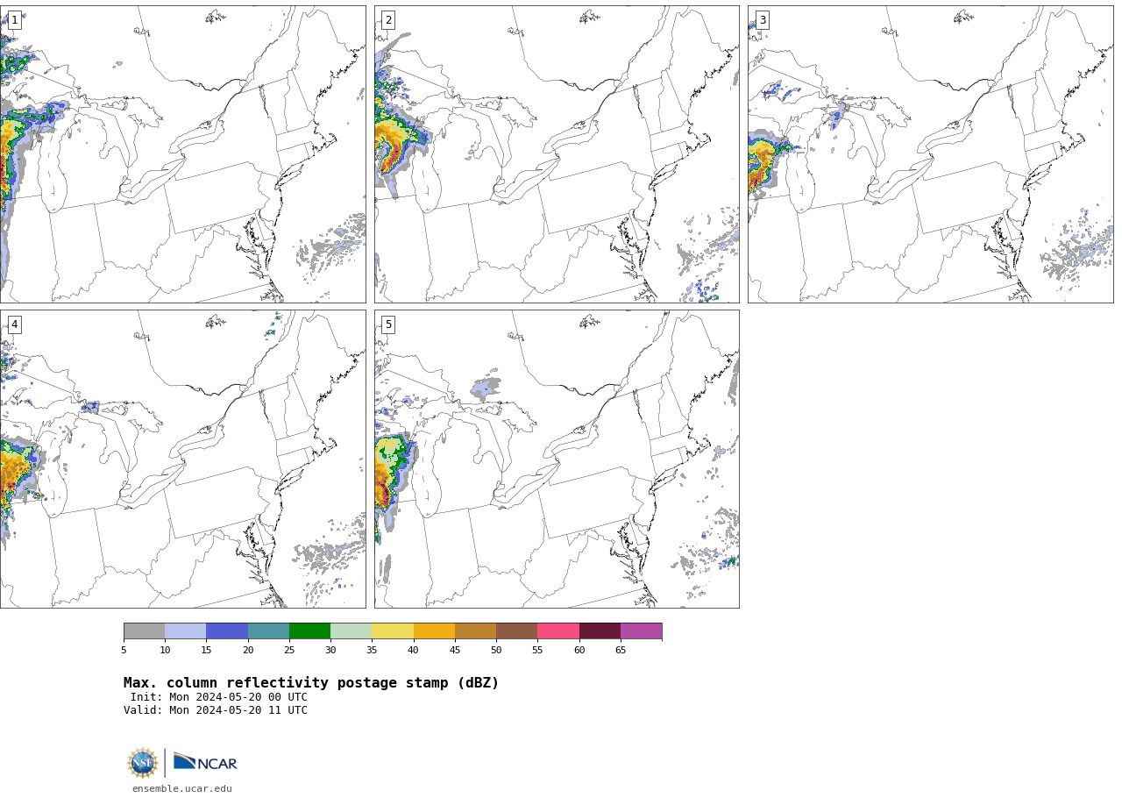
Task: Click the colorbar tick label 40
Action: 413,651
